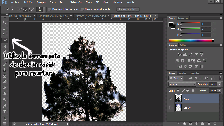Toggle lock image pixels
Viewport: 224px width, 126px height.
click(183, 91)
